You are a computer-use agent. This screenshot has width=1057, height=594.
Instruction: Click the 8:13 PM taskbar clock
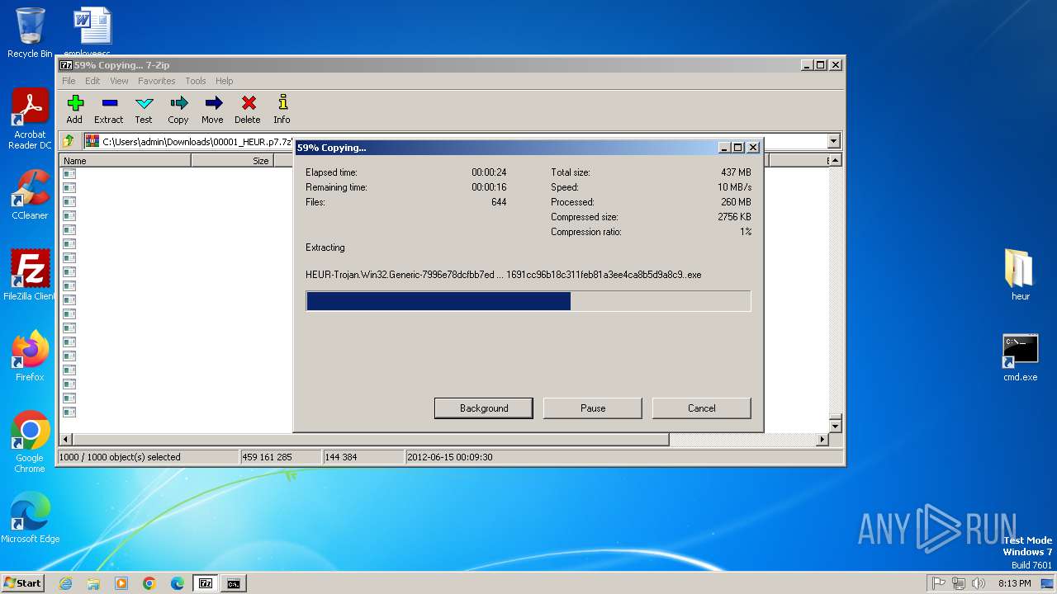pos(1015,583)
